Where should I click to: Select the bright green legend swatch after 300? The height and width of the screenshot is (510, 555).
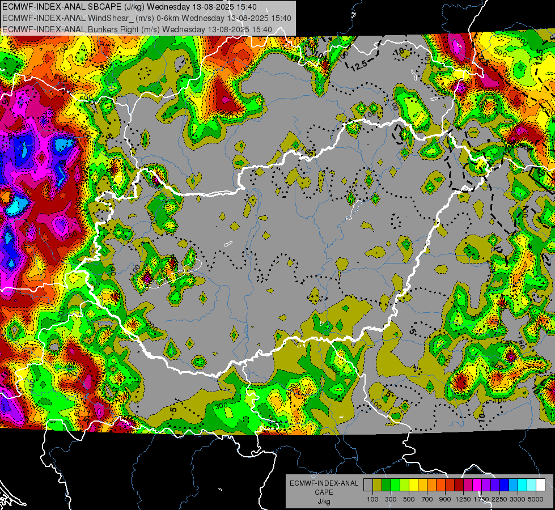(395, 484)
